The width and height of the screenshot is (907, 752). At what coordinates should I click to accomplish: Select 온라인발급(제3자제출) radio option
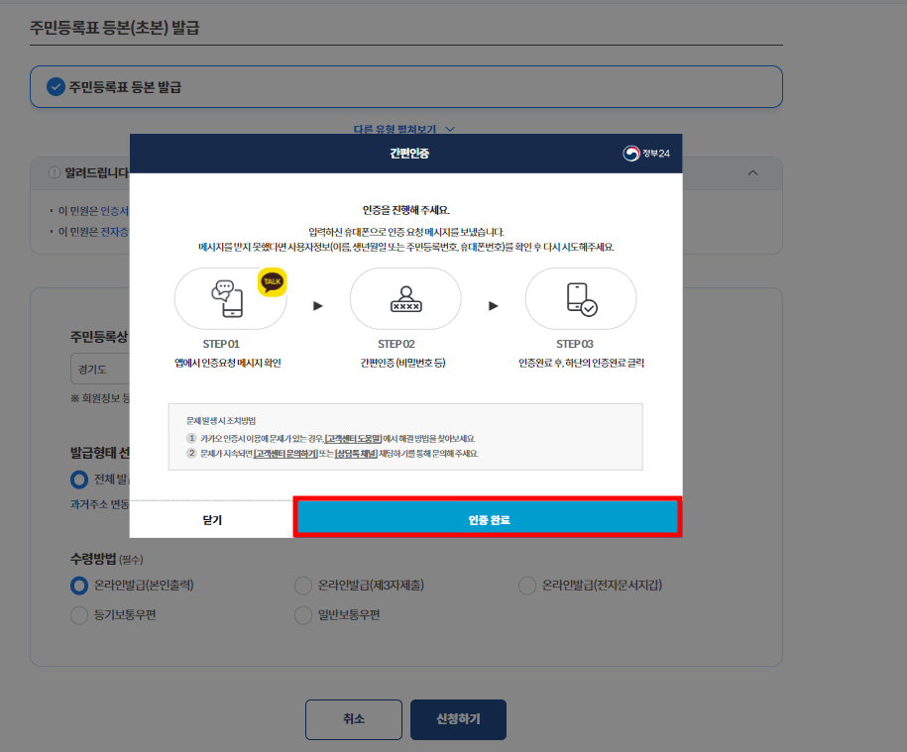click(303, 586)
